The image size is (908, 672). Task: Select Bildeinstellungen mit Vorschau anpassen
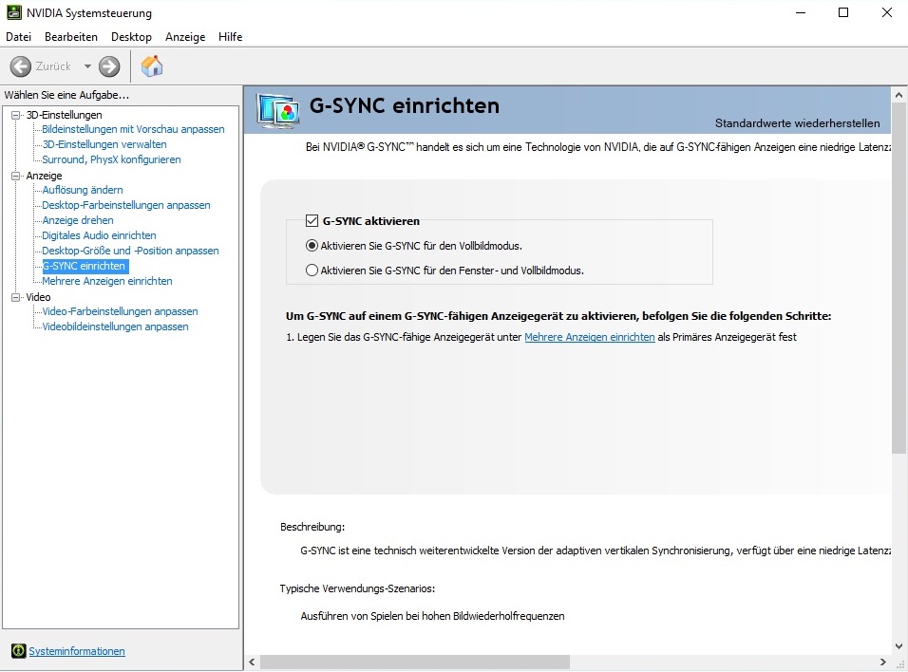click(x=133, y=129)
